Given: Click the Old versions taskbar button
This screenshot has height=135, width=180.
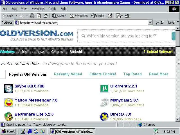Looking at the screenshot, I should (x=73, y=131).
